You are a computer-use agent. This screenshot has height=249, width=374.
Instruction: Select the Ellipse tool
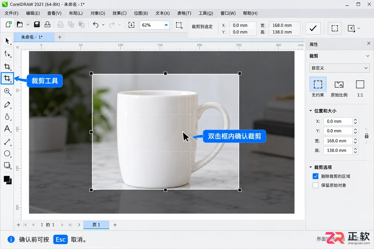(7, 154)
